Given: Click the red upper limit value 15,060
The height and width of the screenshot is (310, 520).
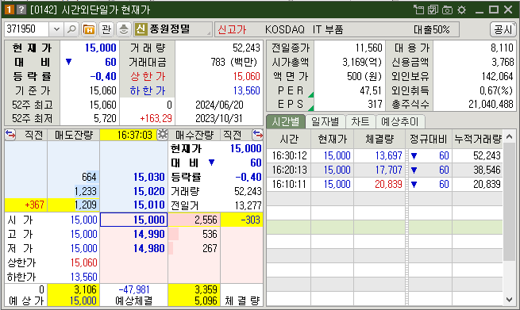Looking at the screenshot, I should [246, 76].
